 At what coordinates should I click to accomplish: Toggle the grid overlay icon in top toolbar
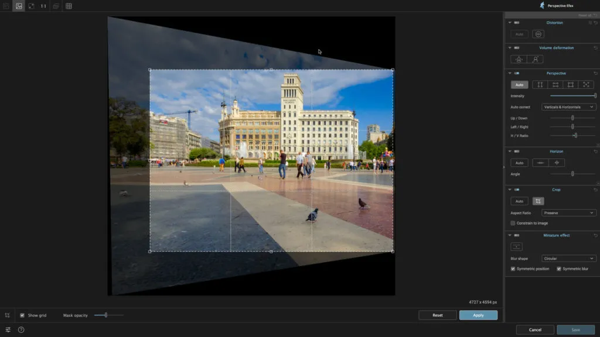69,6
